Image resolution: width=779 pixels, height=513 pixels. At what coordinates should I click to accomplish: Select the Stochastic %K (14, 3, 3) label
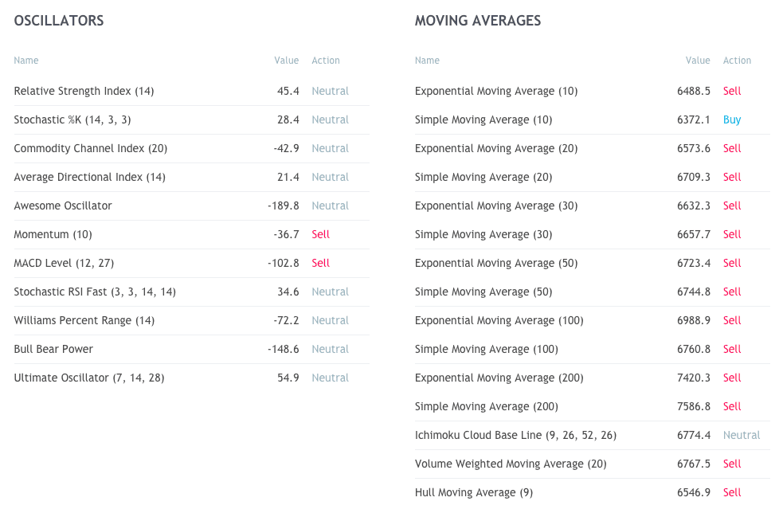point(72,119)
